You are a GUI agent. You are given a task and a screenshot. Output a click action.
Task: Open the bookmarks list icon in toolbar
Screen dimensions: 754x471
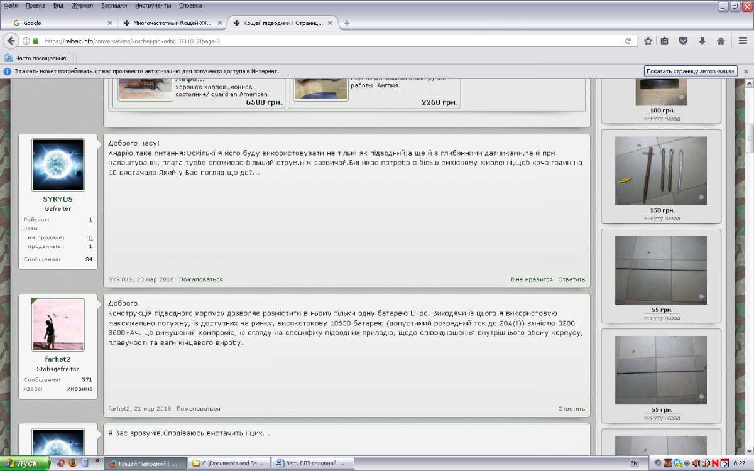(665, 41)
